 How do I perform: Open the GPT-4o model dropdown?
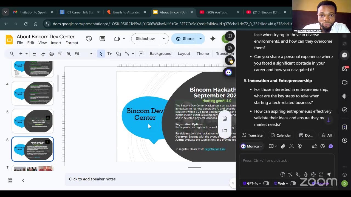click(x=252, y=183)
